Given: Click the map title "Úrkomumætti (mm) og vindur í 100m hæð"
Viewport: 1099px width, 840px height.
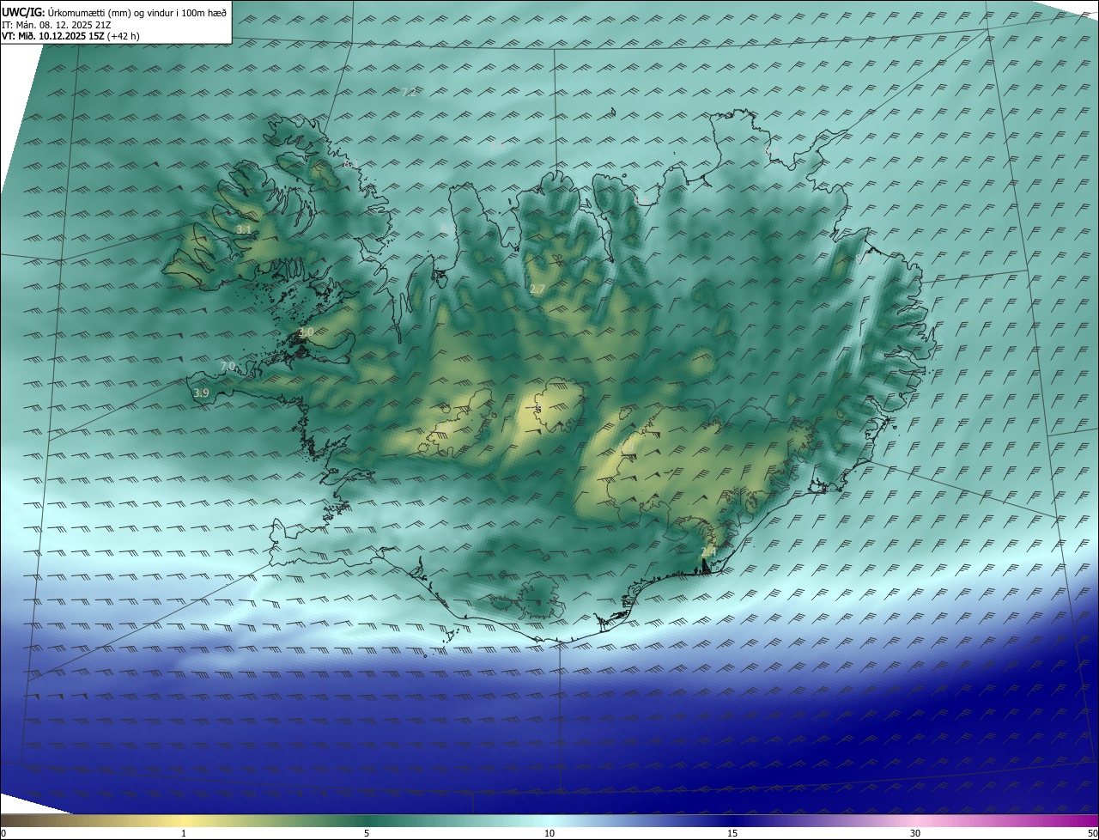Looking at the screenshot, I should [137, 12].
